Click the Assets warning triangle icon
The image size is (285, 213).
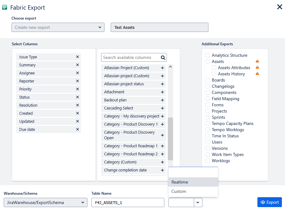pyautogui.click(x=257, y=61)
